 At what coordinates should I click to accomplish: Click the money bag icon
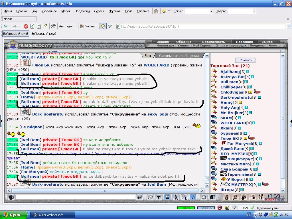(x=227, y=197)
